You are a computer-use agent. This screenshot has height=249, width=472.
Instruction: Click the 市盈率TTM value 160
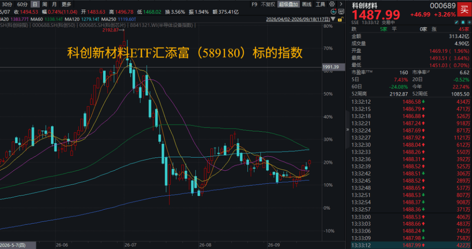(403, 72)
